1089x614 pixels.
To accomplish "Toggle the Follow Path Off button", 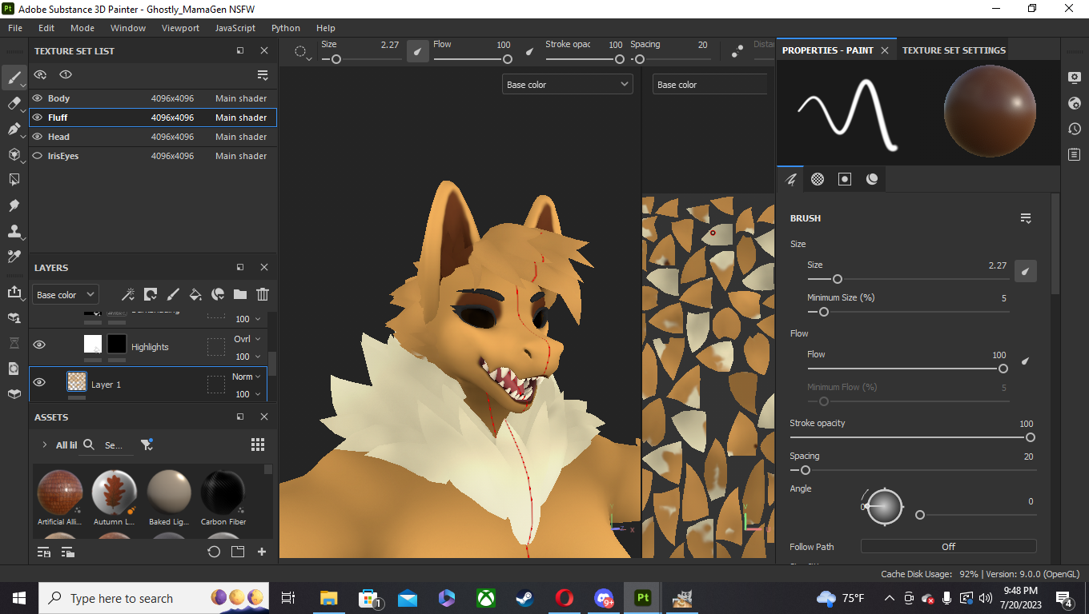I will (x=948, y=547).
